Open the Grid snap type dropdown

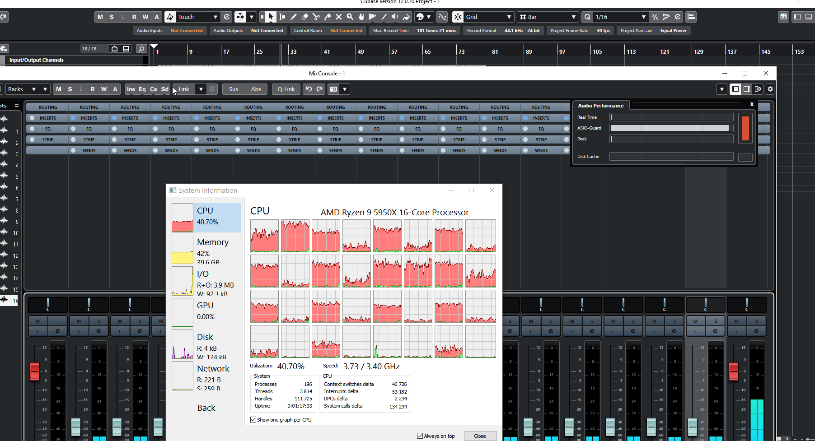coord(489,17)
